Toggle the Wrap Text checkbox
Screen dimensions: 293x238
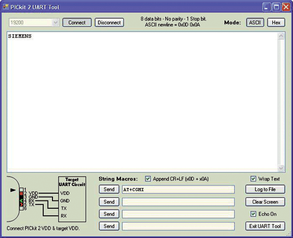point(253,179)
